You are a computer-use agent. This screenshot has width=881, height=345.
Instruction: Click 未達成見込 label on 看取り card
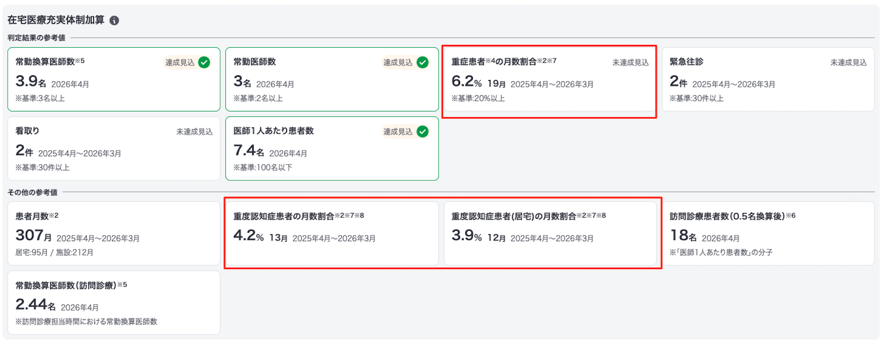(x=194, y=132)
